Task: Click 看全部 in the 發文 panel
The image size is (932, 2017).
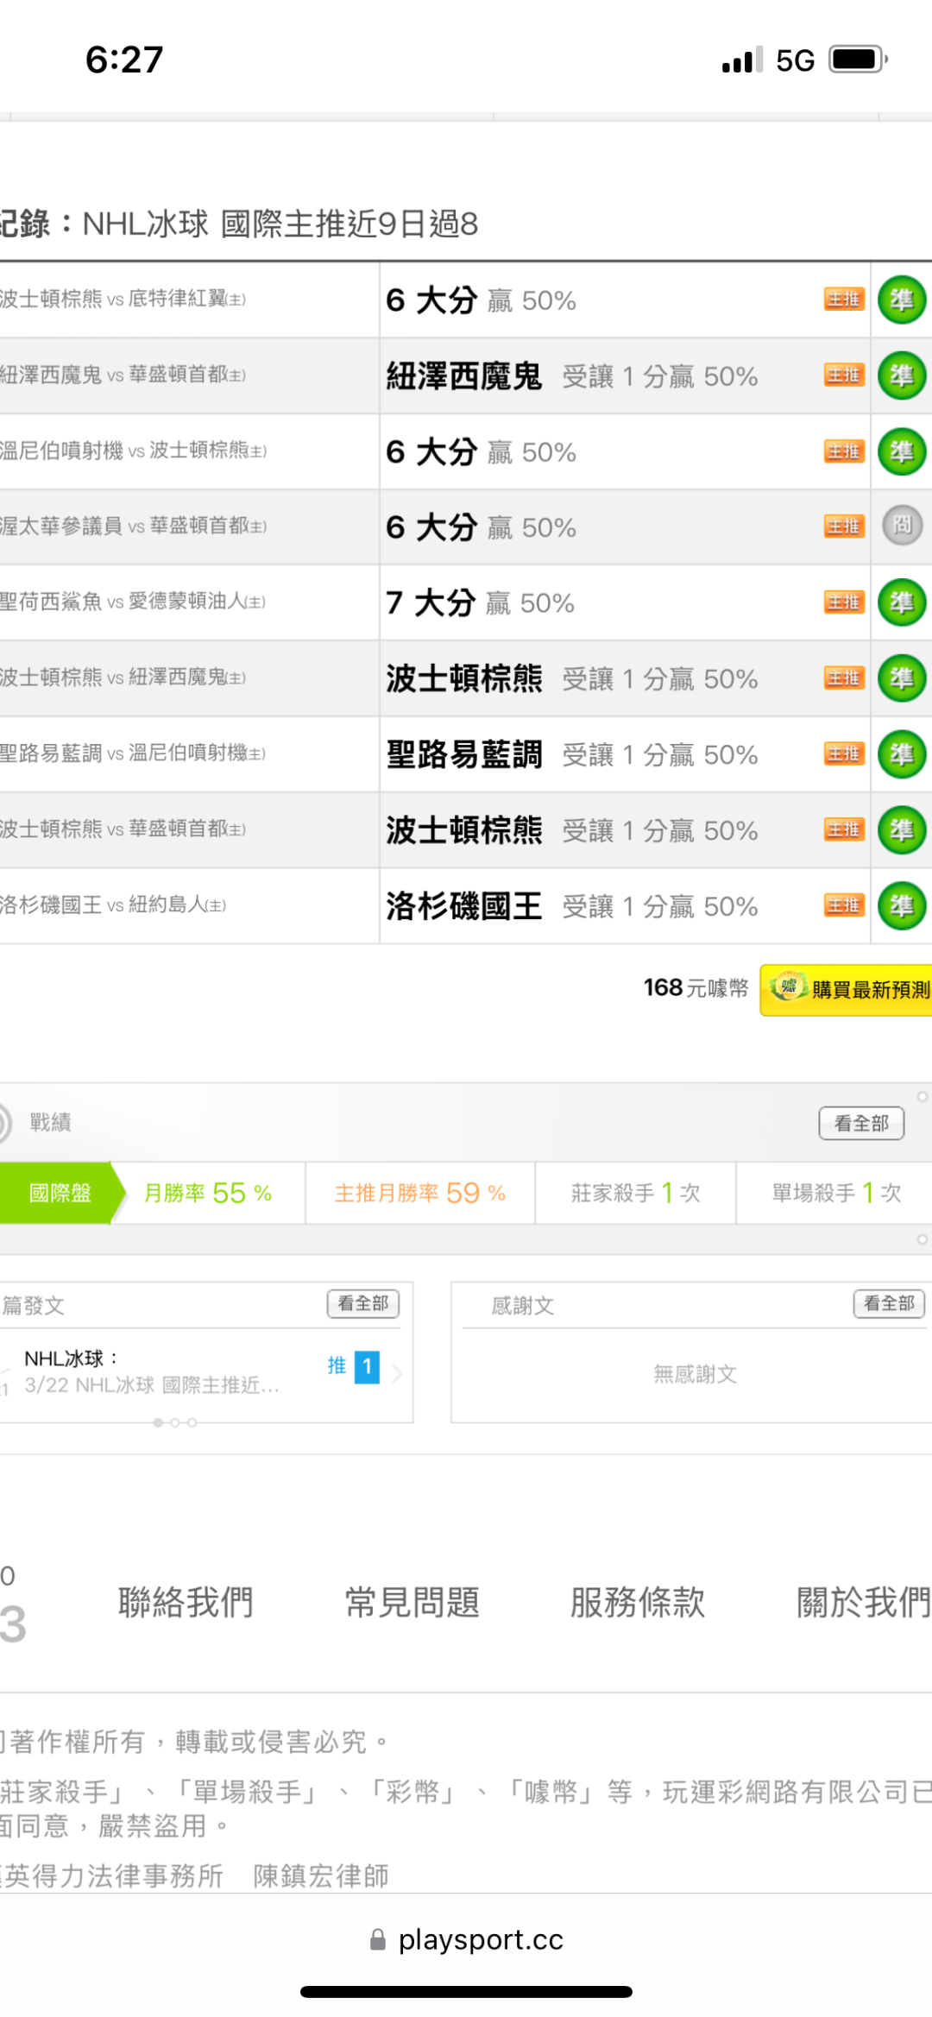Action: click(362, 1303)
